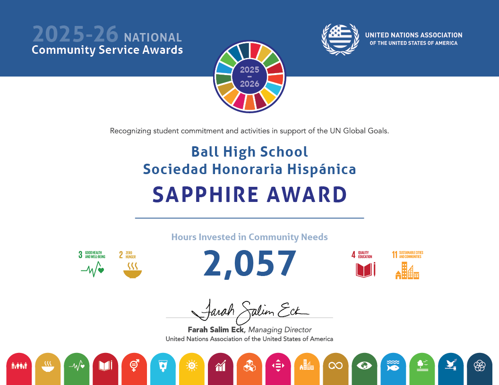Click the UNA-USA flag laurel emblem
The height and width of the screenshot is (385, 499).
pos(341,39)
